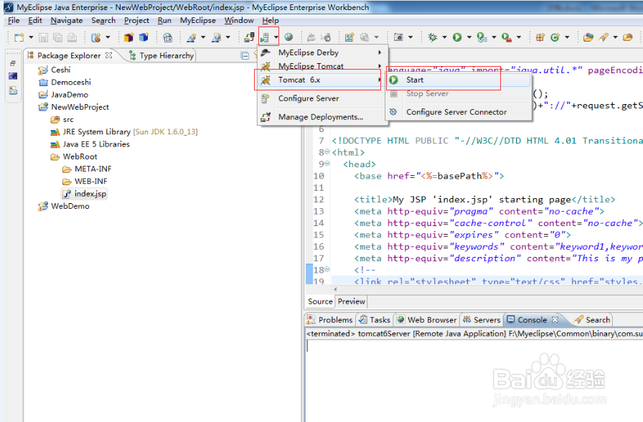Screen dimensions: 643x422
Task: Click the Save toolbar icon
Action: pyautogui.click(x=43, y=38)
